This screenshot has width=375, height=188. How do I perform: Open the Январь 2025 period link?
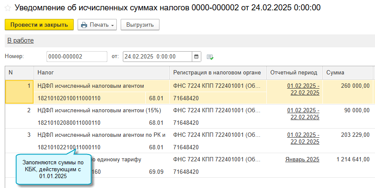pyautogui.click(x=302, y=160)
